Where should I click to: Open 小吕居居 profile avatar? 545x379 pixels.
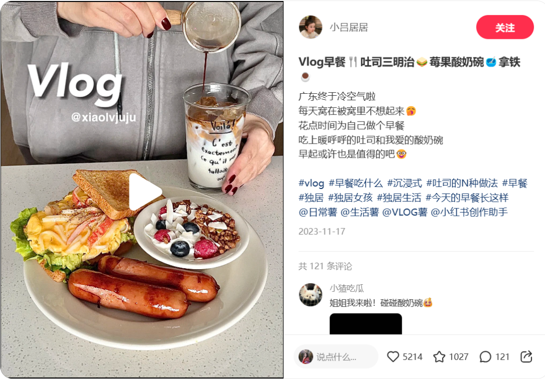pyautogui.click(x=310, y=27)
